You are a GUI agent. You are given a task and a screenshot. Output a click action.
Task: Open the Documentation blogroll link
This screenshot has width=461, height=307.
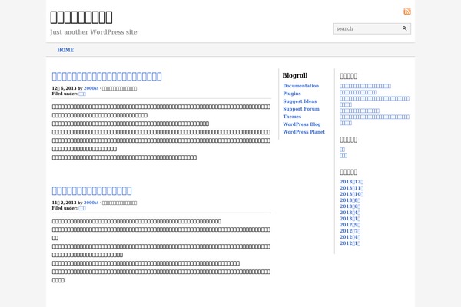[300, 86]
